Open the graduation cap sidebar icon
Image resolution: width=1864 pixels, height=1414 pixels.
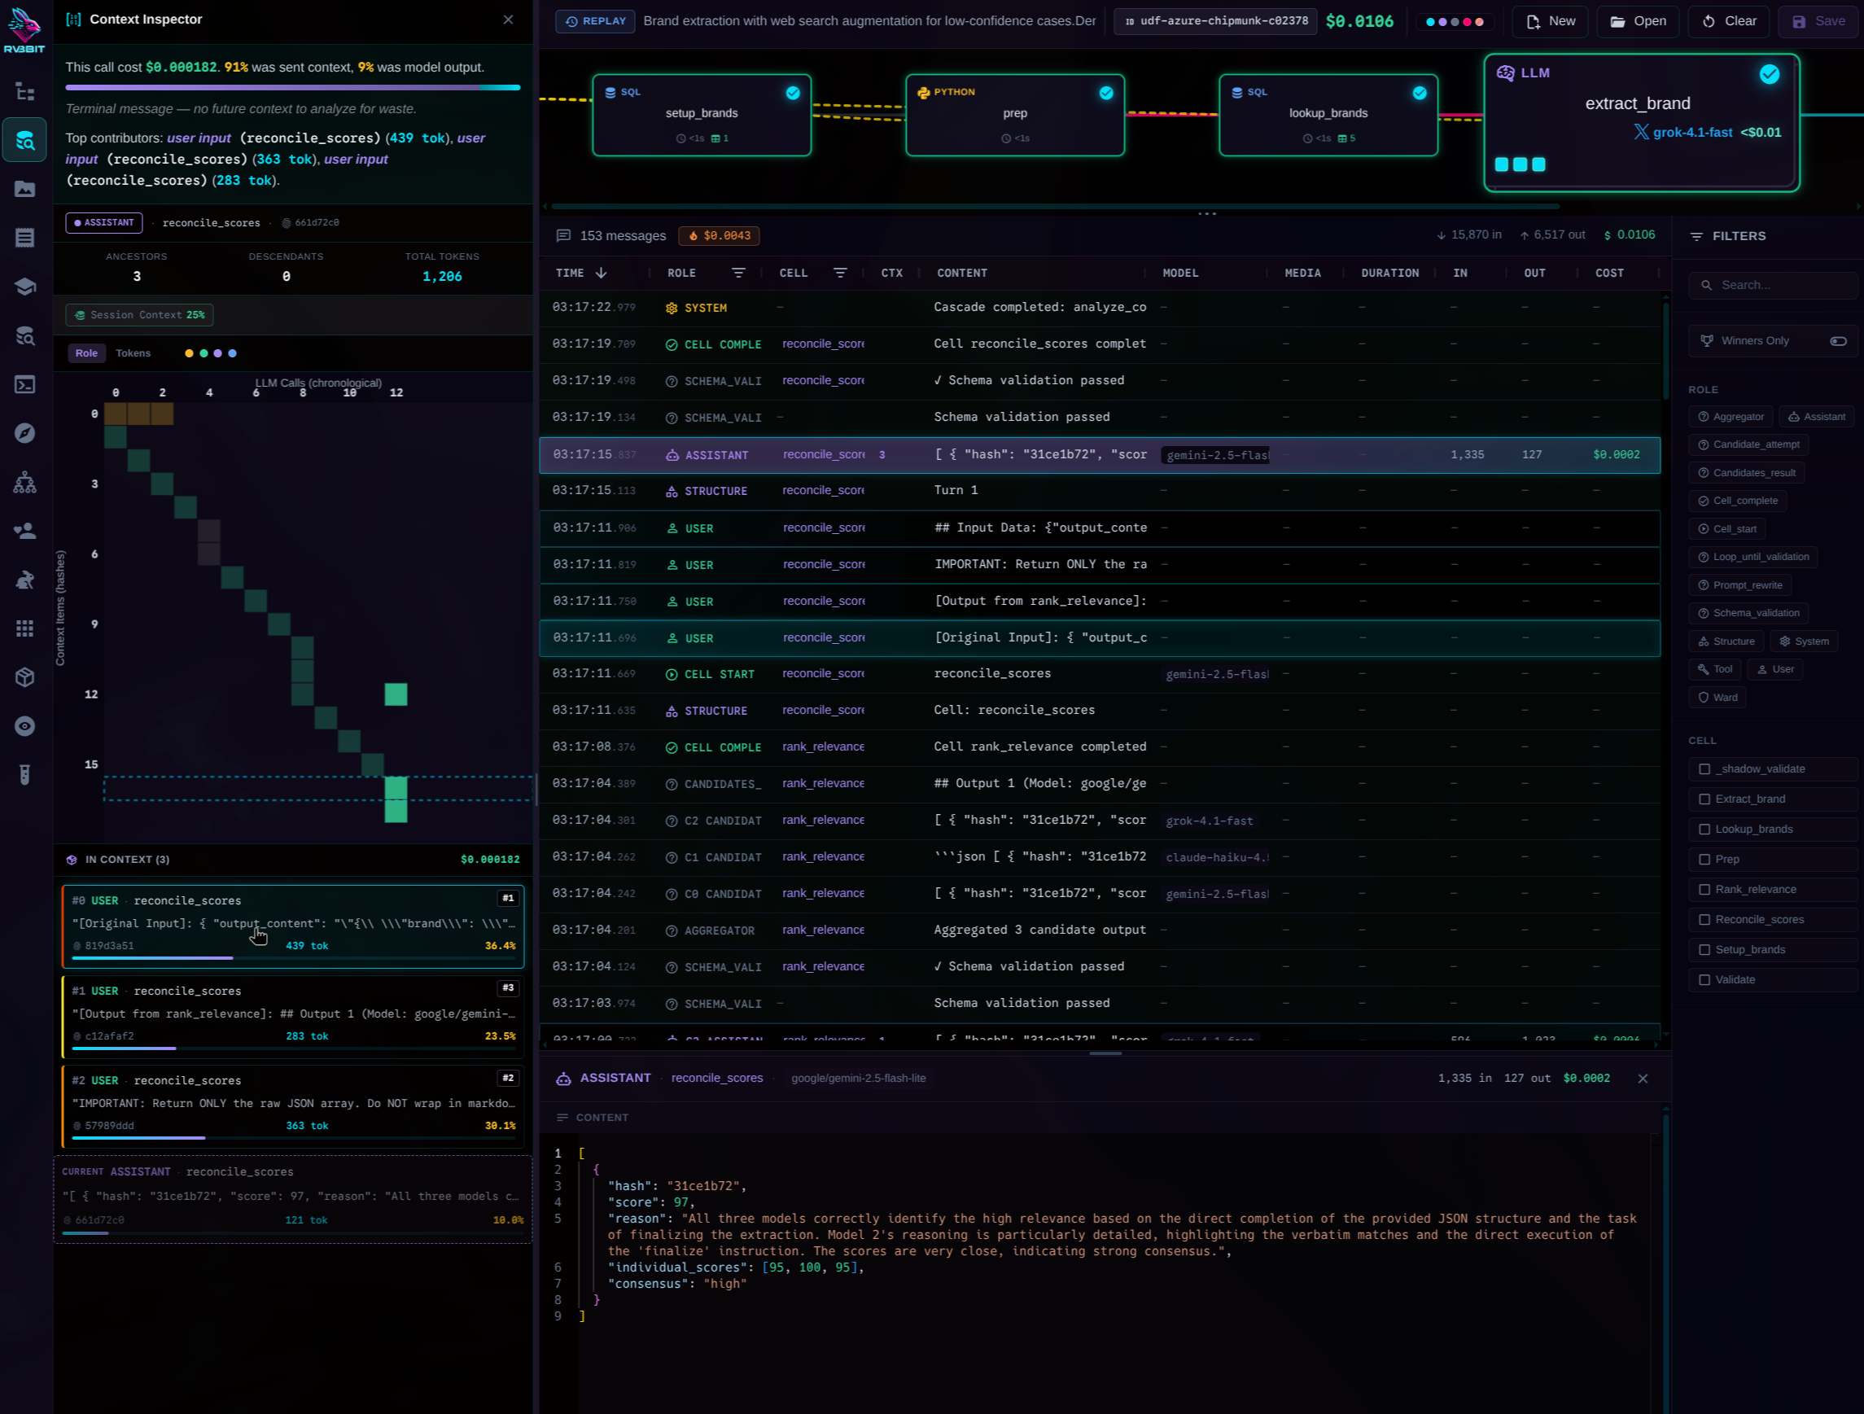point(24,287)
